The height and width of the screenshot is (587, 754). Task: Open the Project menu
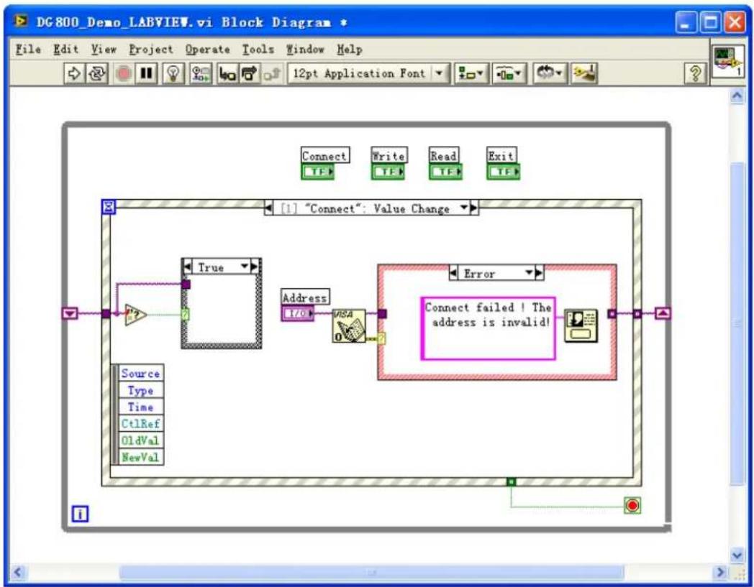pyautogui.click(x=150, y=50)
